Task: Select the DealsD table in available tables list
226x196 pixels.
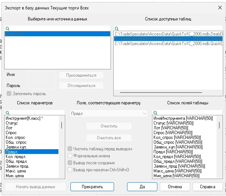Action: [168, 34]
